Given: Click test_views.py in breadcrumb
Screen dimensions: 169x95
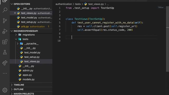Looking at the screenshot, I should click(96, 4).
